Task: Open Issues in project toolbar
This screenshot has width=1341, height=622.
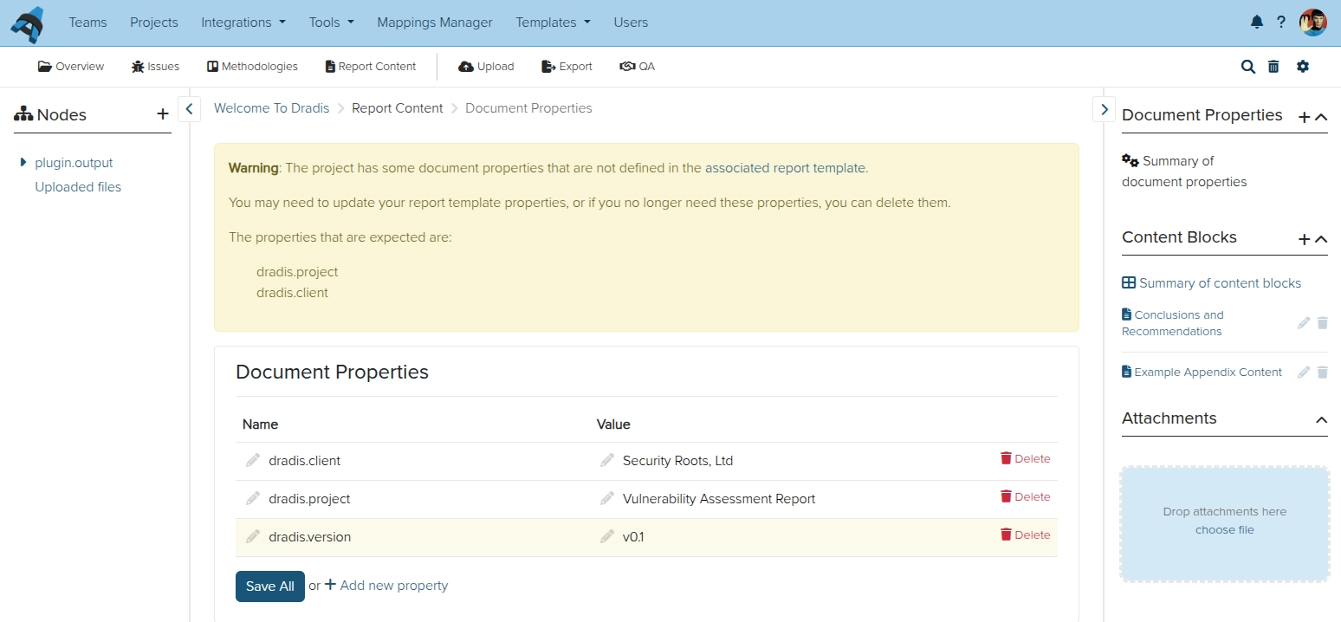Action: click(x=156, y=67)
